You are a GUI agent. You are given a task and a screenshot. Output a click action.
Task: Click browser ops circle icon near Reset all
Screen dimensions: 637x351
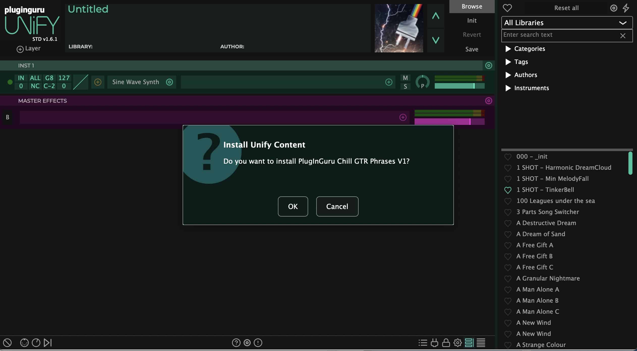(x=614, y=8)
